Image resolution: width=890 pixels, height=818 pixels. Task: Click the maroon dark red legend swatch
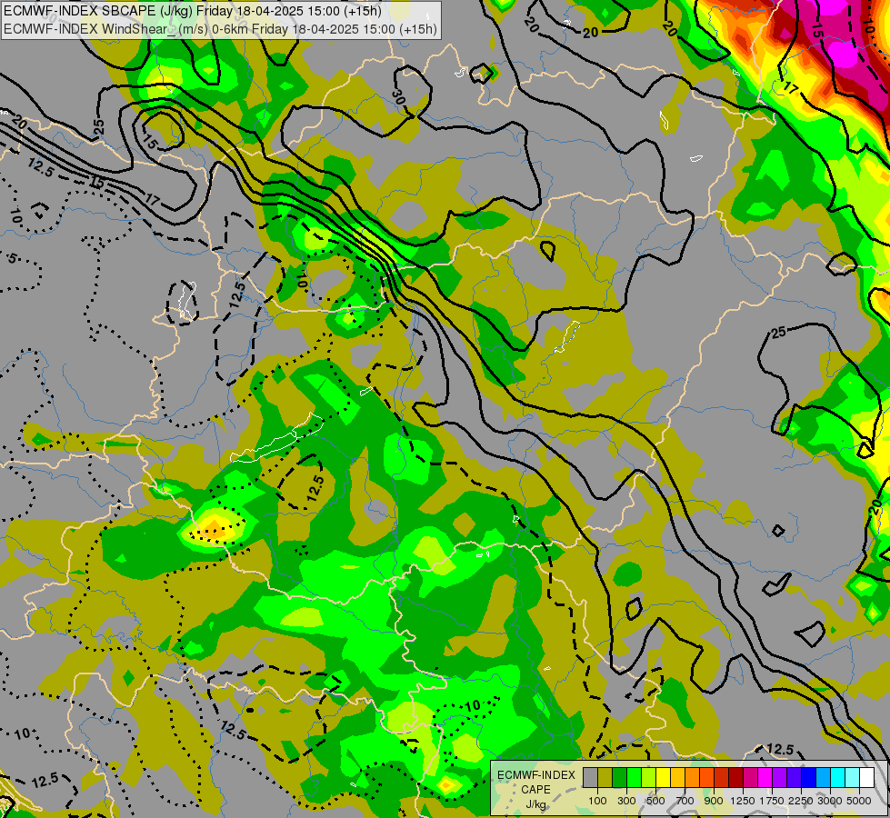(x=735, y=778)
